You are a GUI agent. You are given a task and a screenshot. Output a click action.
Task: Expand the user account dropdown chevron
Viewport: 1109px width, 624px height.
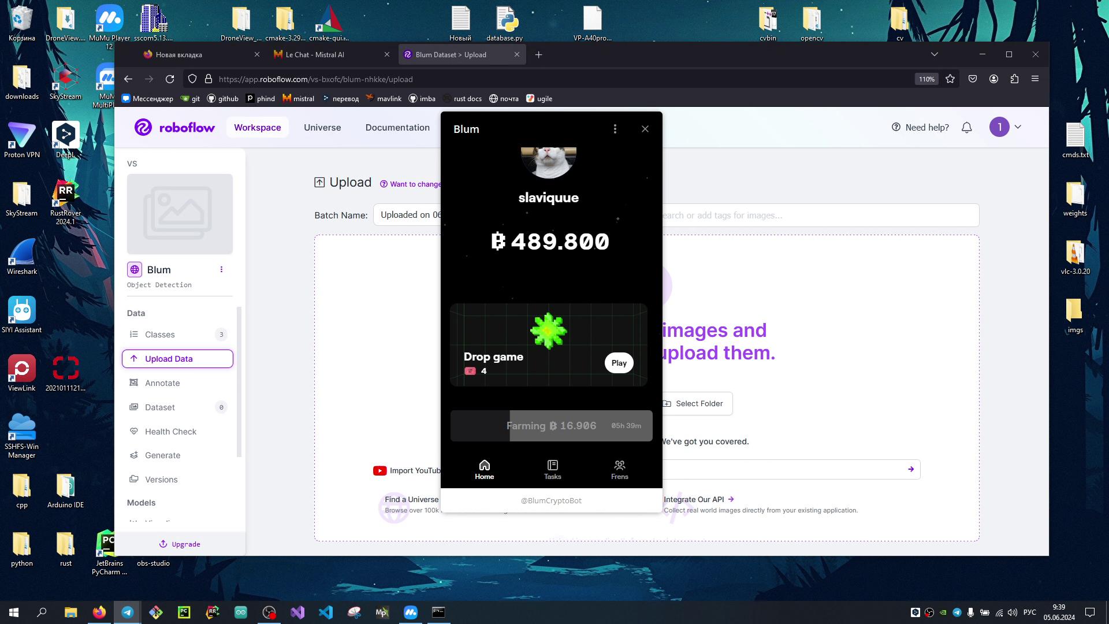(x=1018, y=127)
